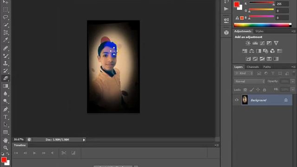The image size is (297, 167).
Task: Open the collapsed 3D panel cube icon
Action: 226,32
